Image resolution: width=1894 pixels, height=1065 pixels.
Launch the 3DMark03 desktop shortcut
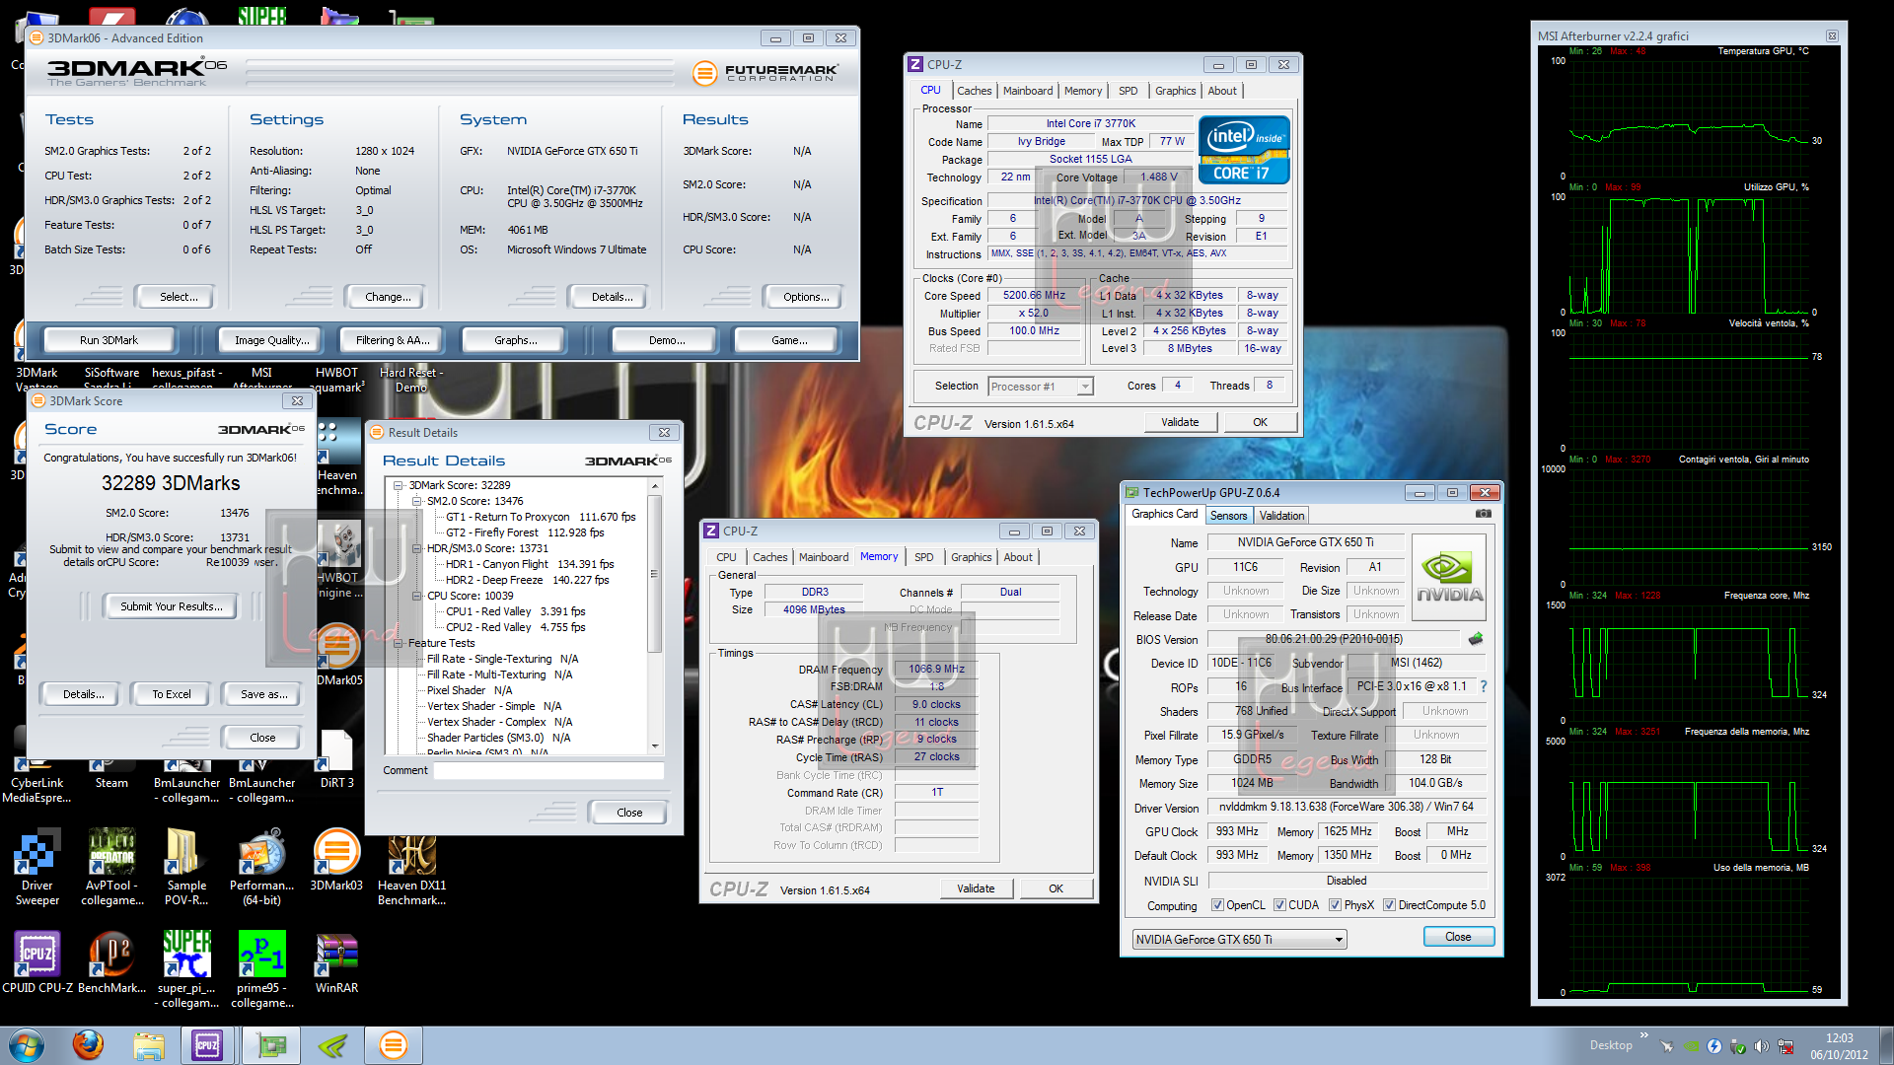pyautogui.click(x=336, y=860)
